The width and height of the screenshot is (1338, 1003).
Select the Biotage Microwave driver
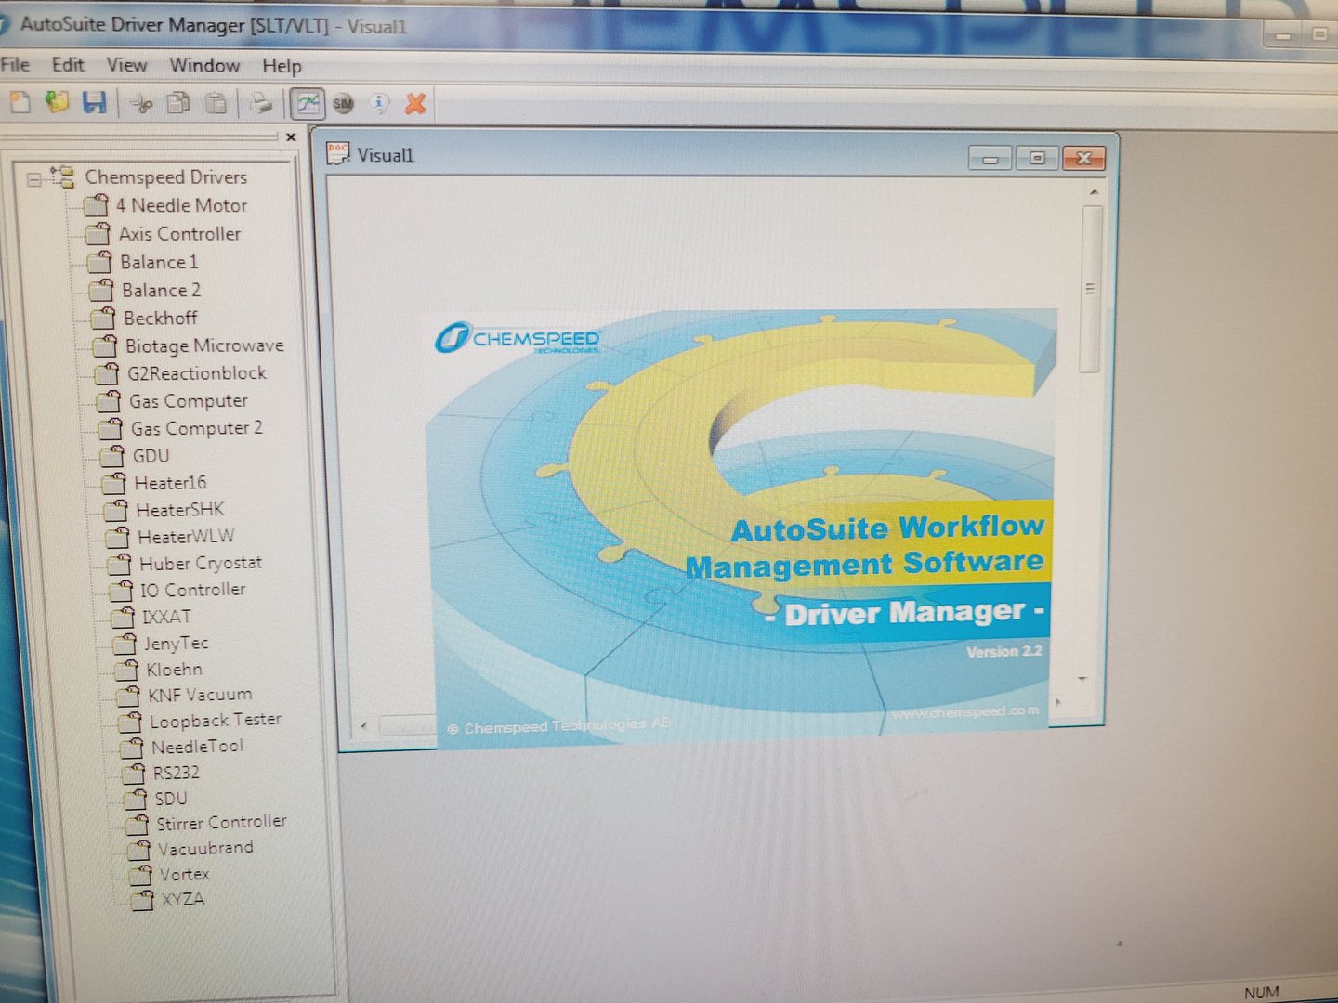204,345
